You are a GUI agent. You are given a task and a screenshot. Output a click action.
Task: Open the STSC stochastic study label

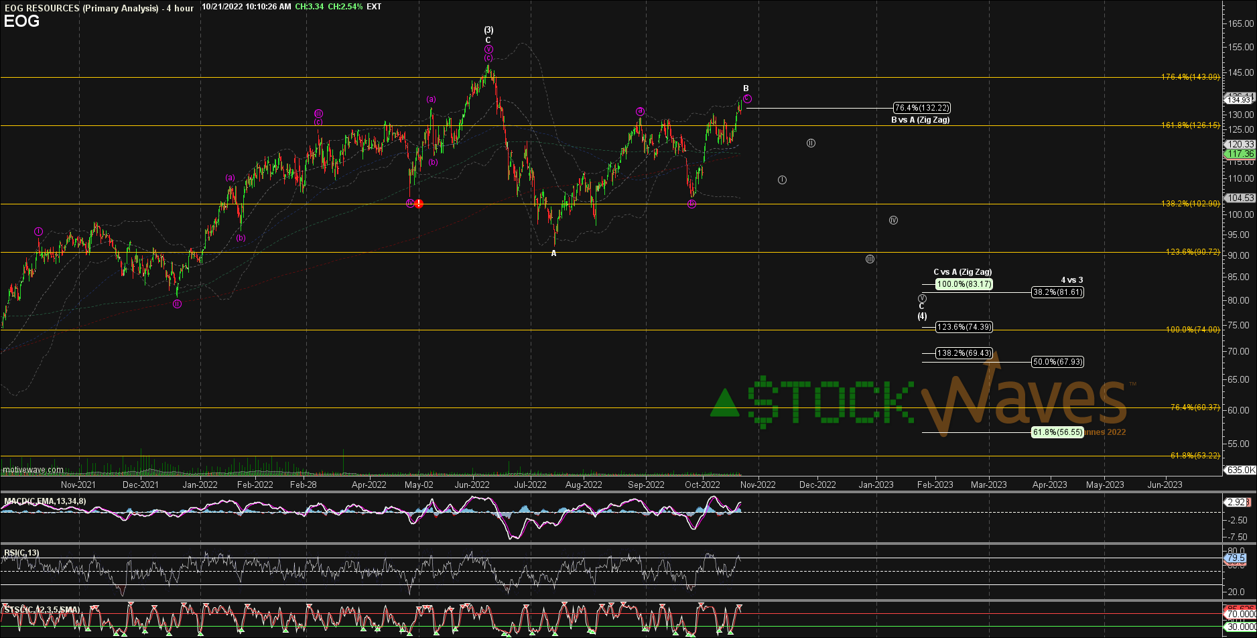[42, 609]
